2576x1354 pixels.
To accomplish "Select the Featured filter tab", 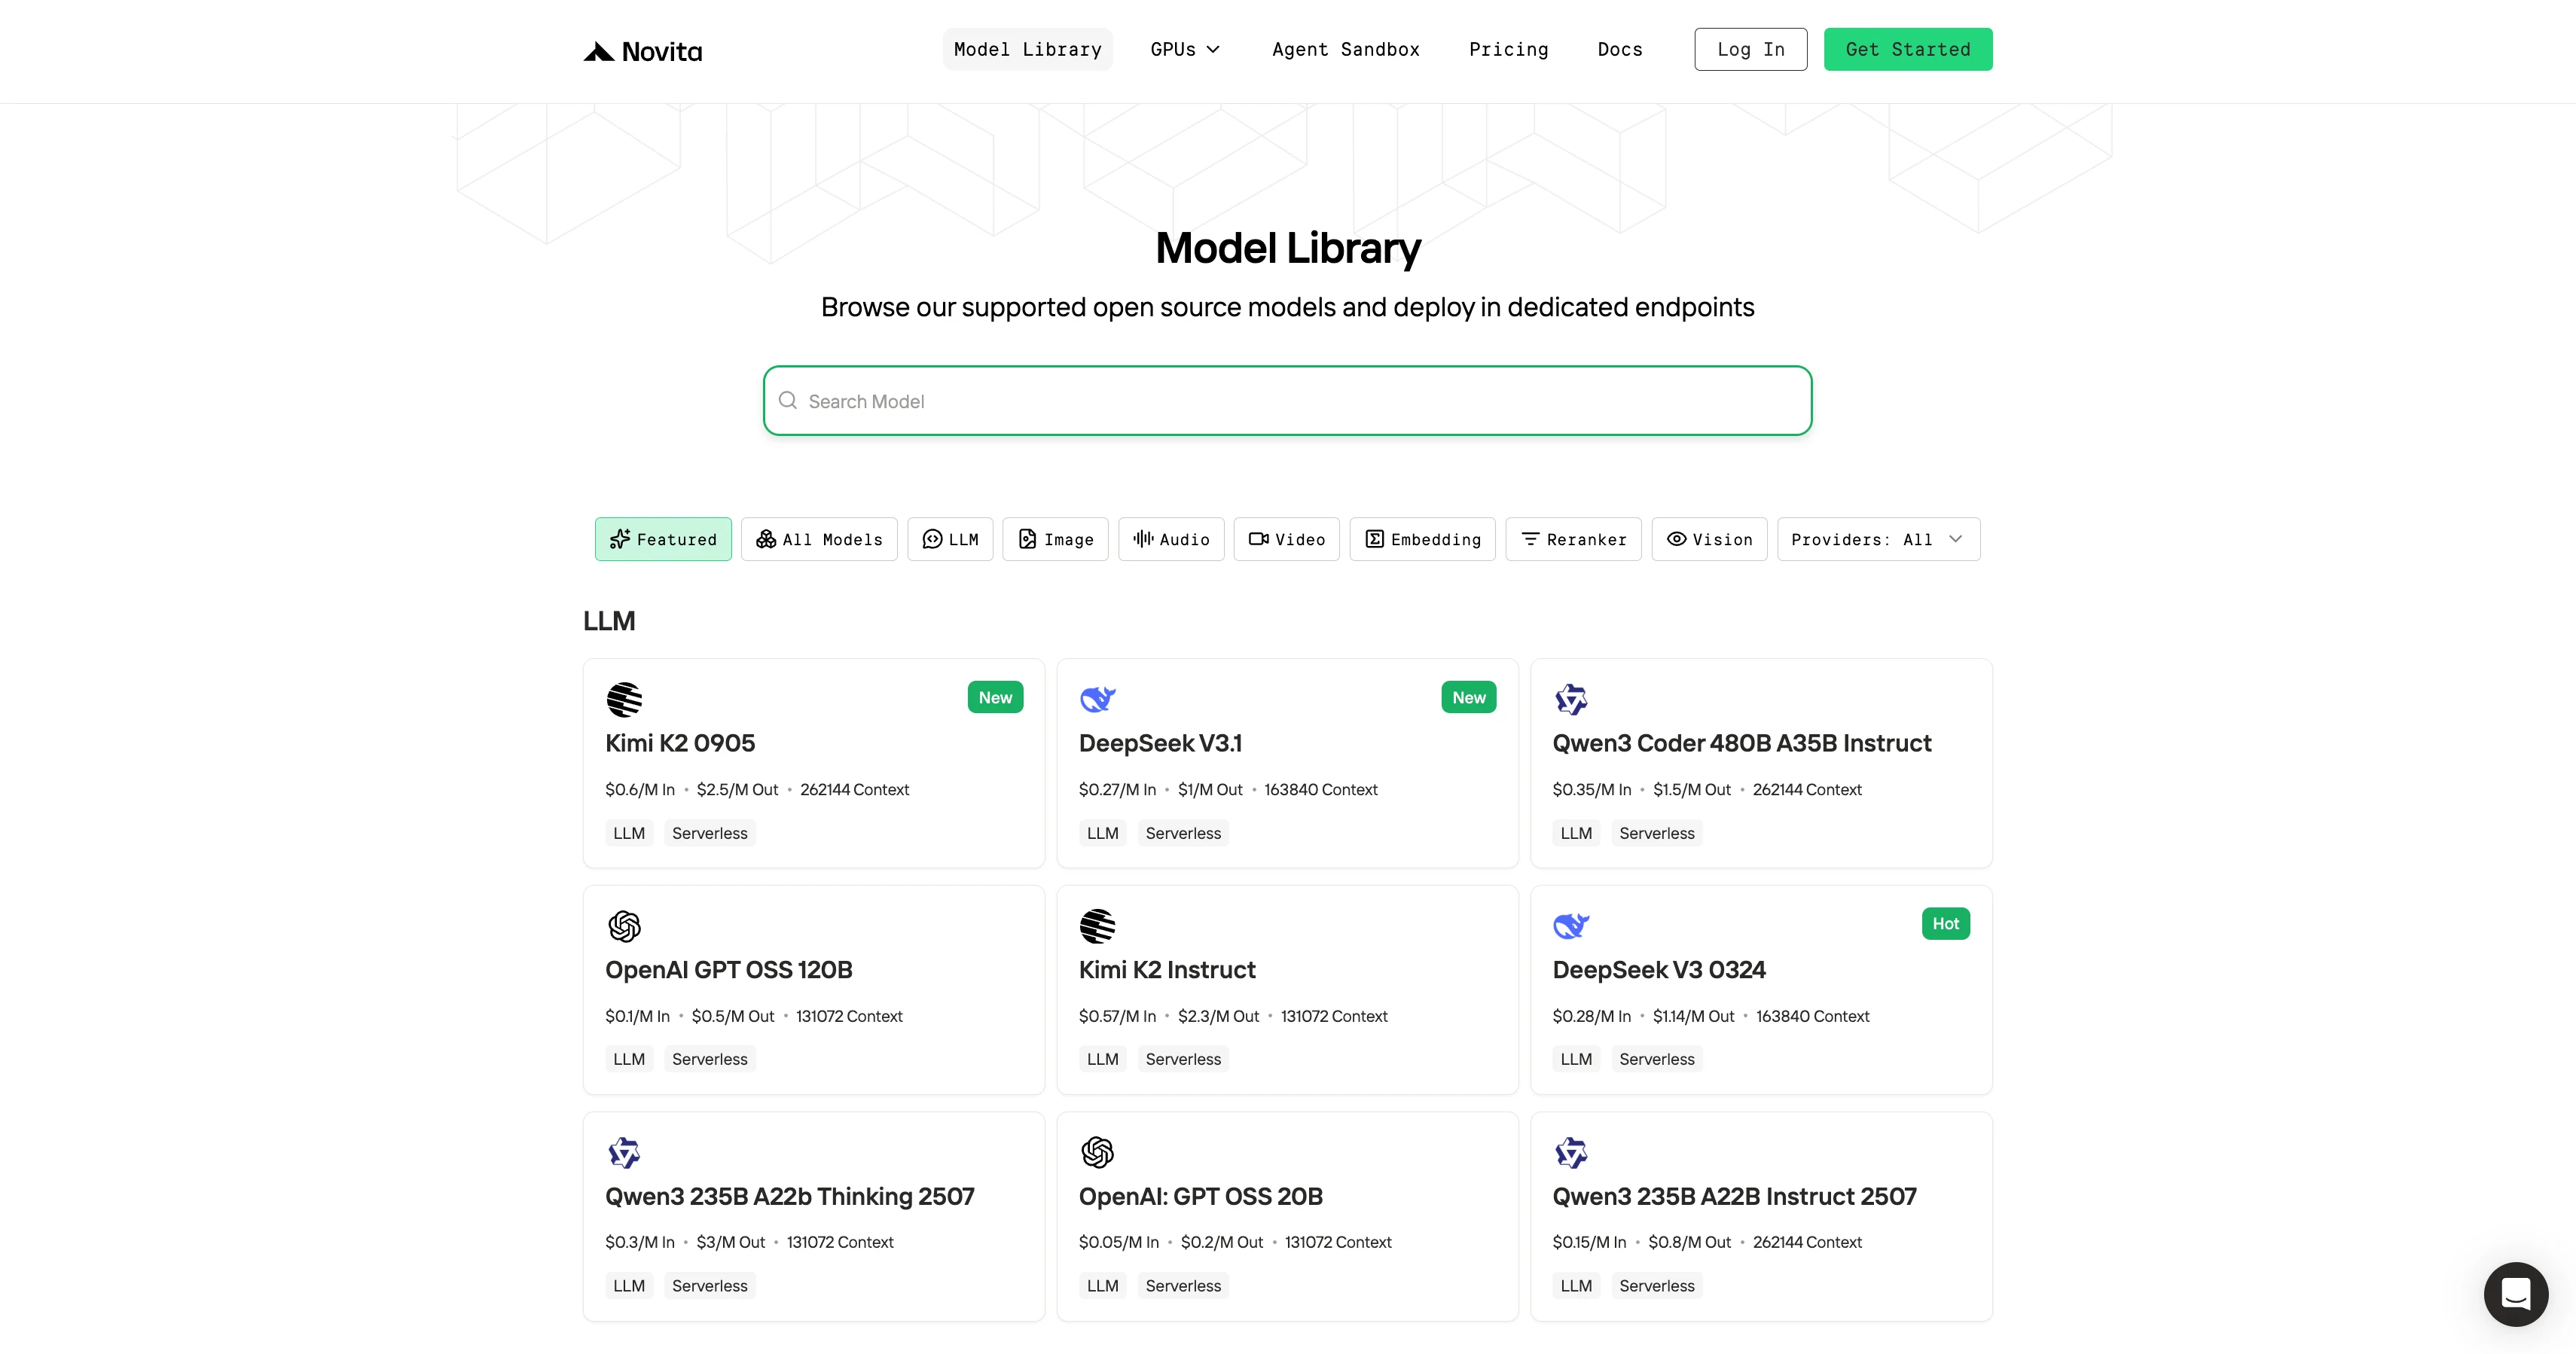I will click(x=663, y=539).
